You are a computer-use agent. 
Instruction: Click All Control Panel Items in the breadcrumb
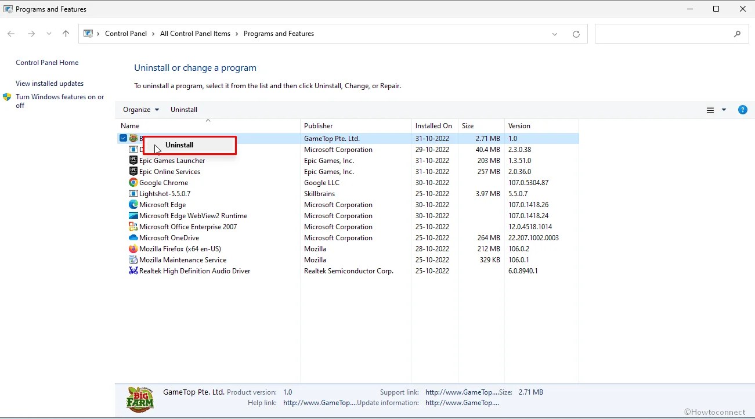[x=195, y=33]
